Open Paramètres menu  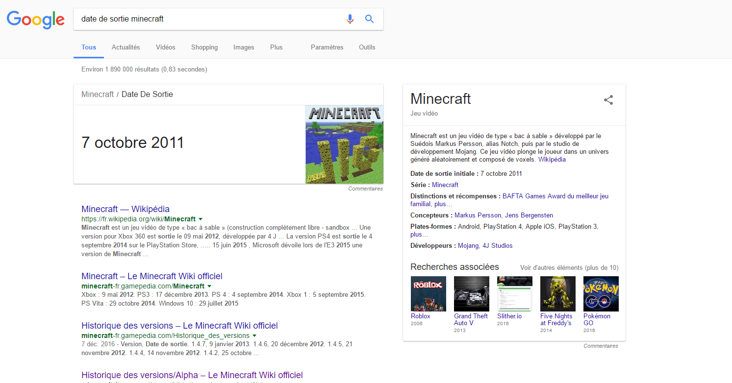click(x=327, y=48)
